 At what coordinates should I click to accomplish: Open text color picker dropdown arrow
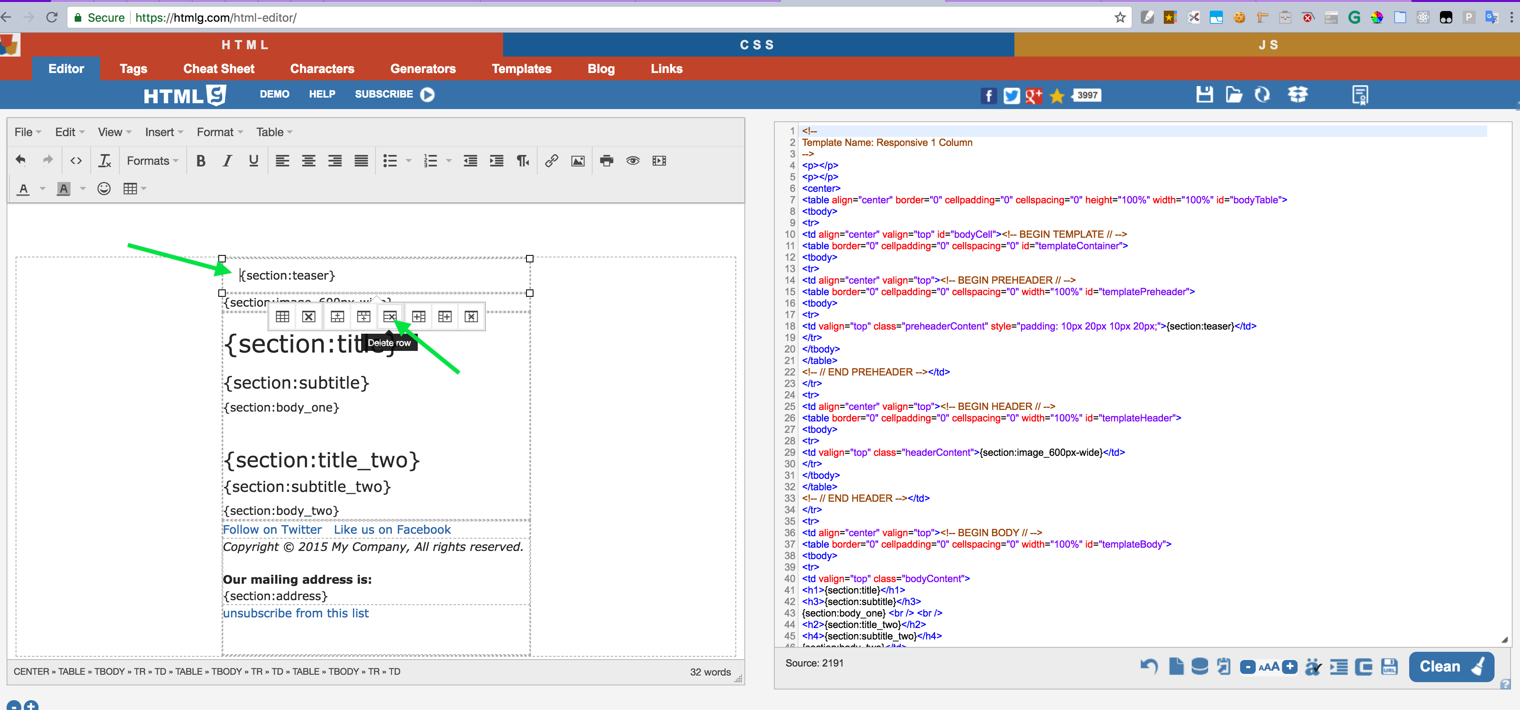43,189
